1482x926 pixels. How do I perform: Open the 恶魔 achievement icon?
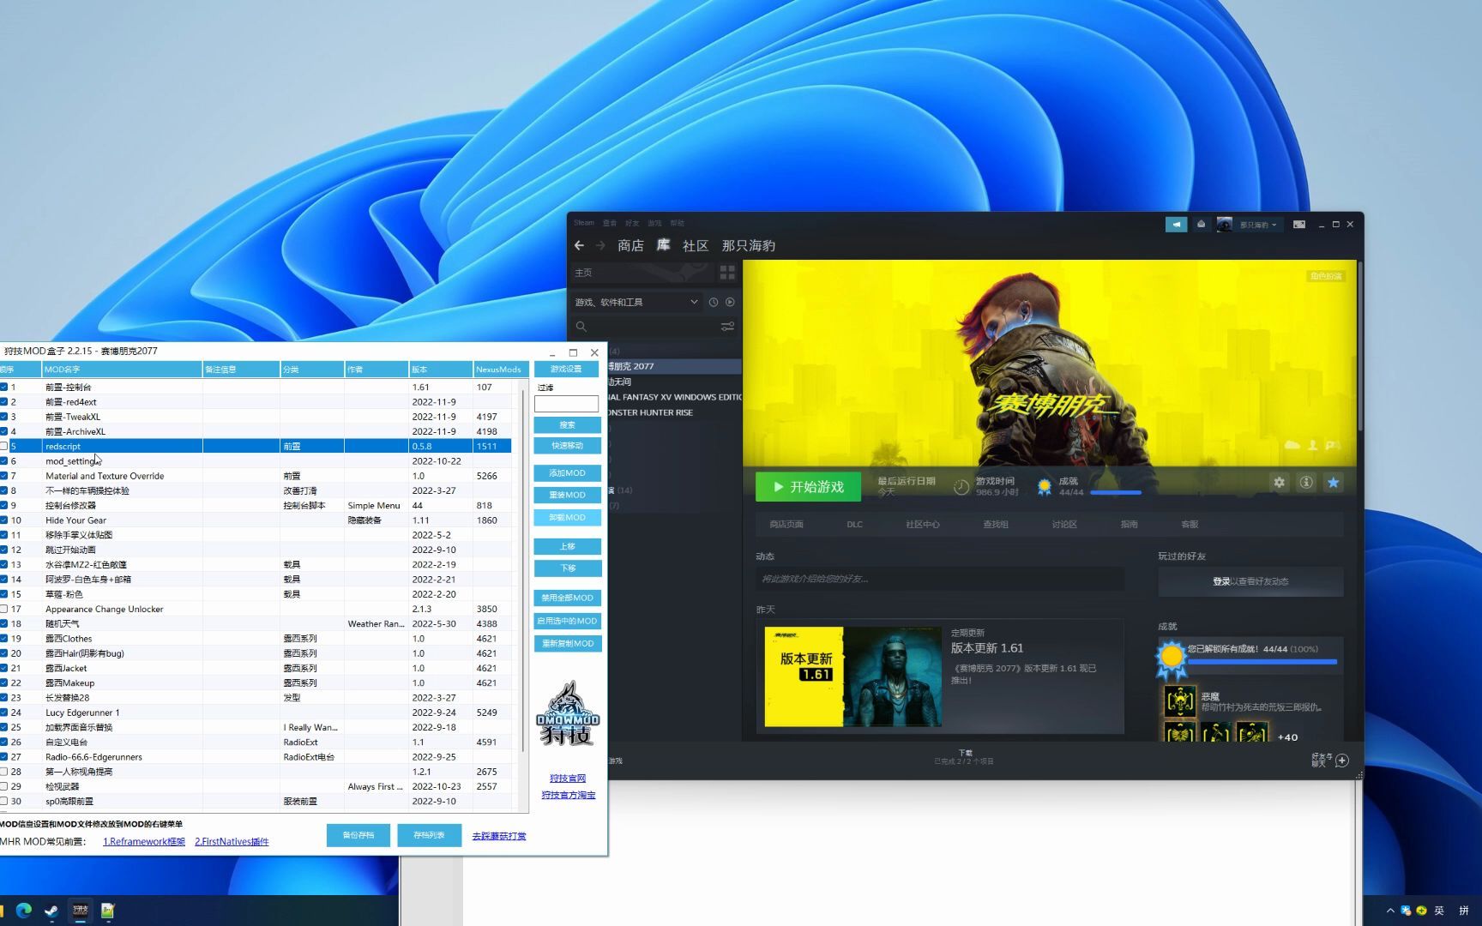click(1180, 701)
